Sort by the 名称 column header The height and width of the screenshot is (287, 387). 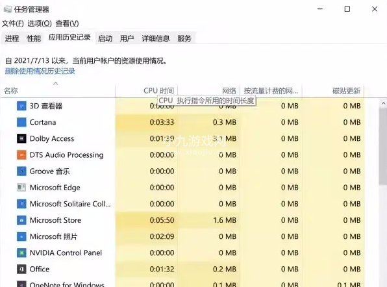pos(58,91)
